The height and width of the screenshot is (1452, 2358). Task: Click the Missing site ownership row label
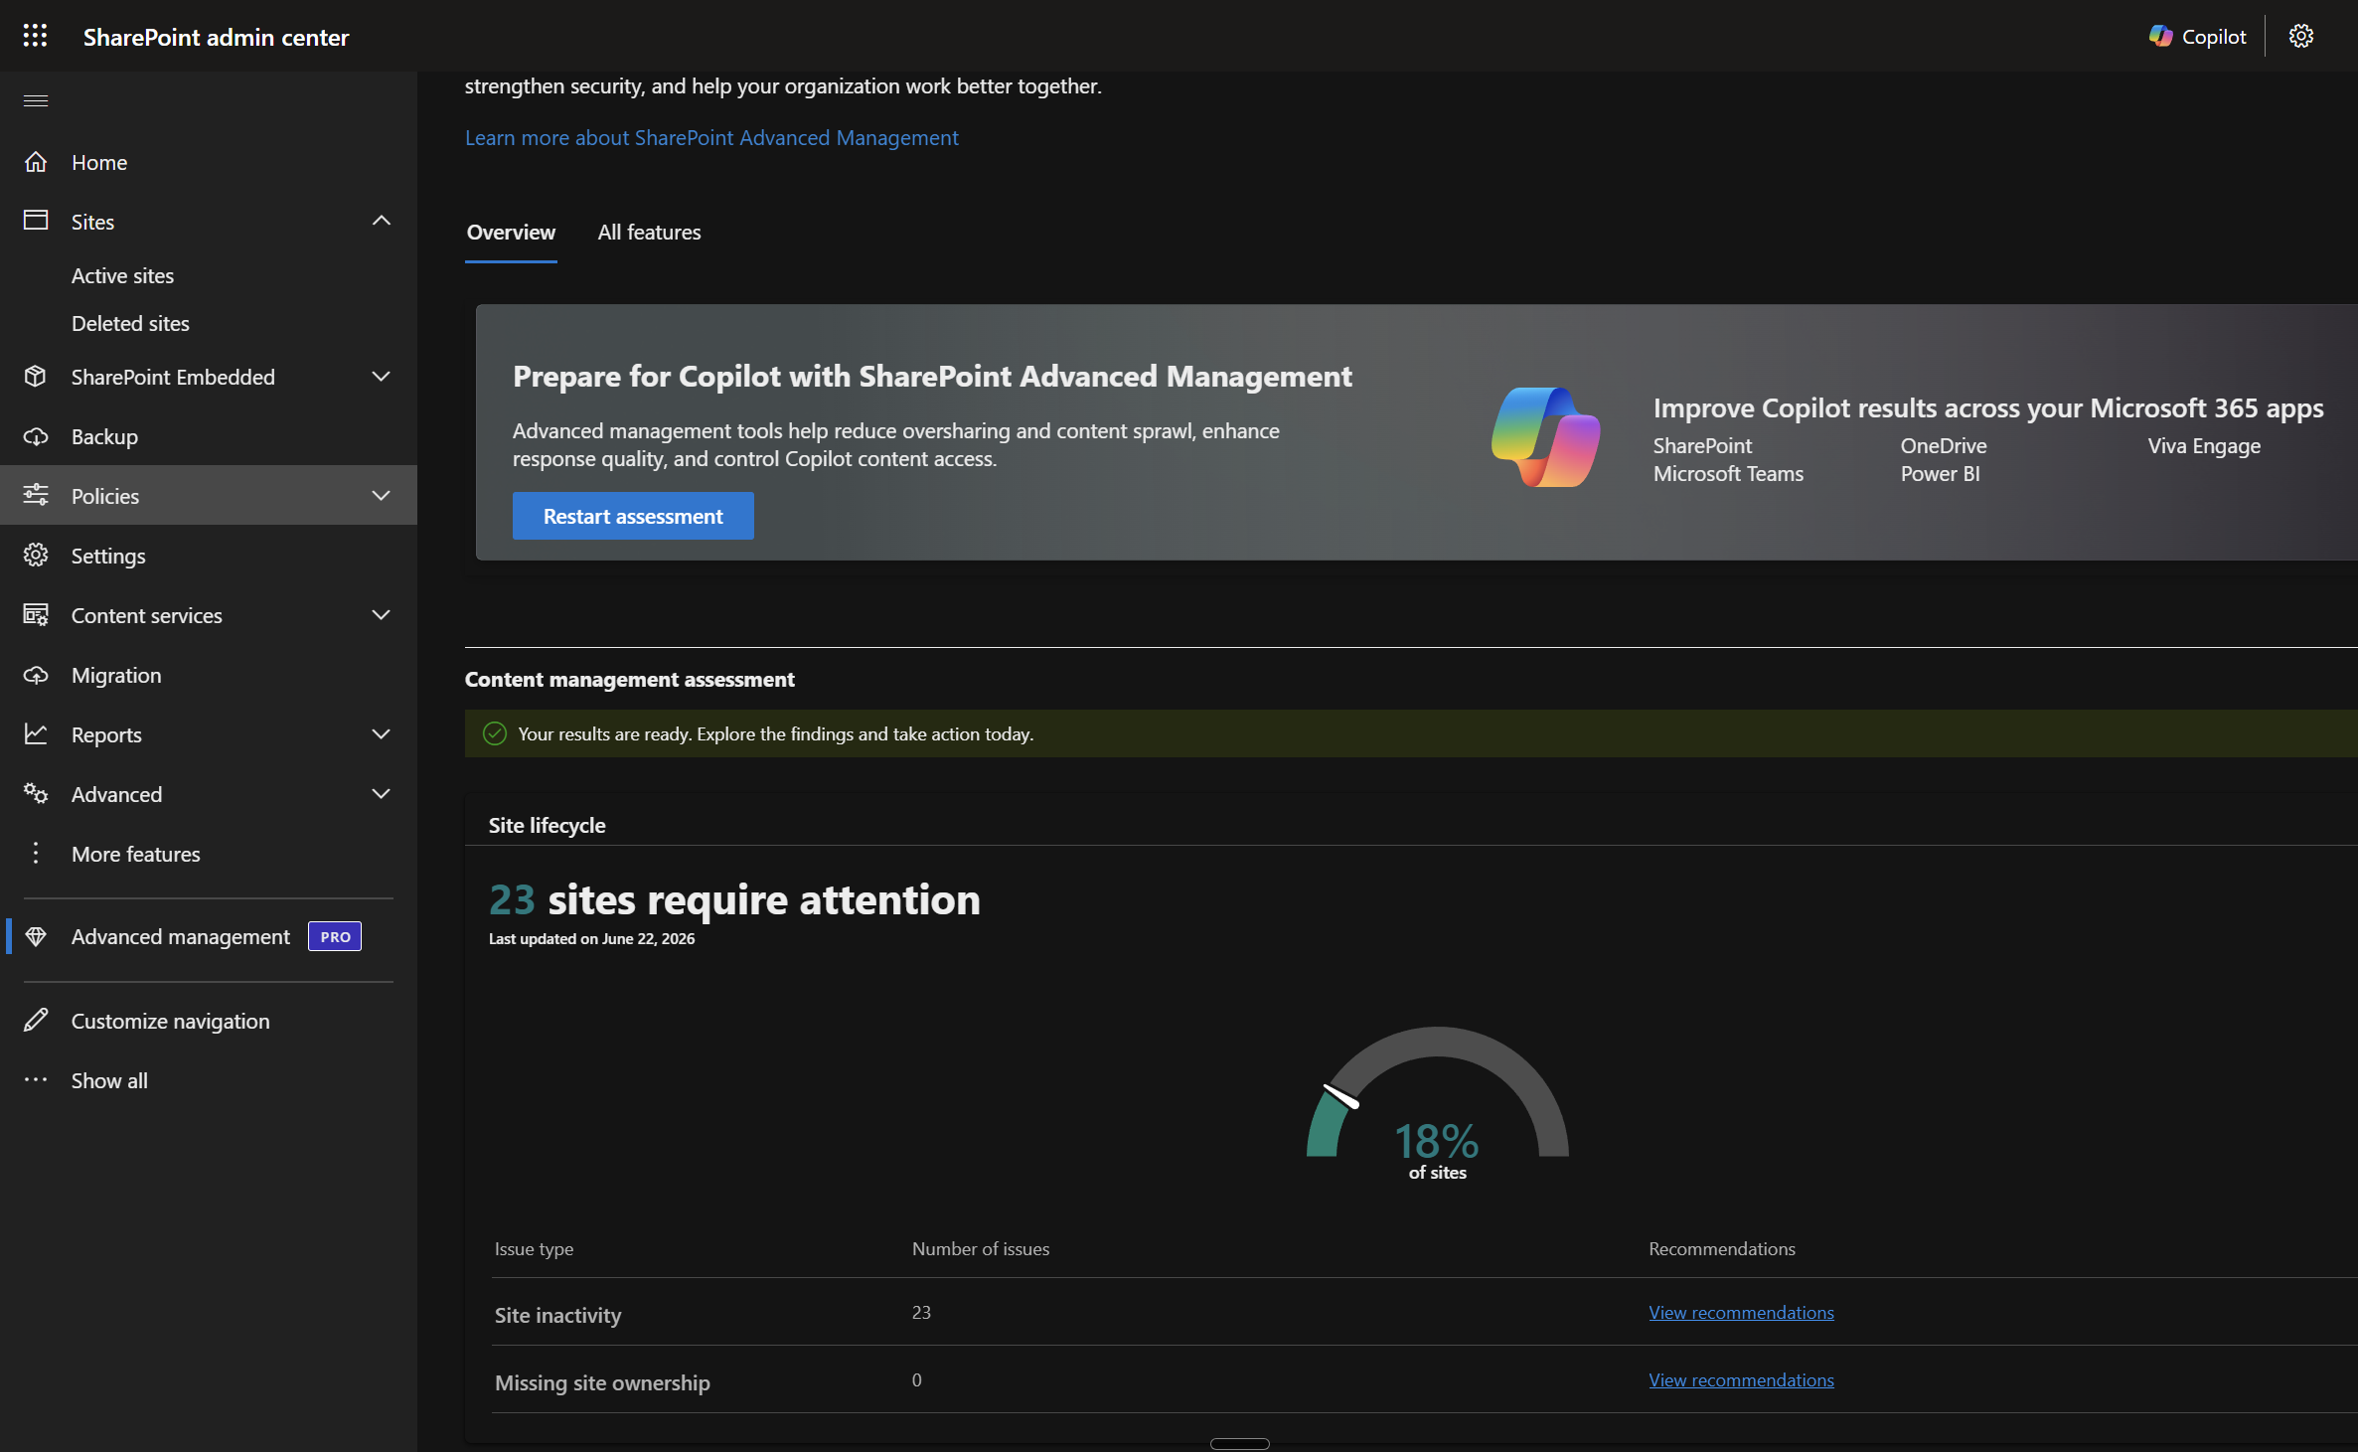coord(602,1382)
